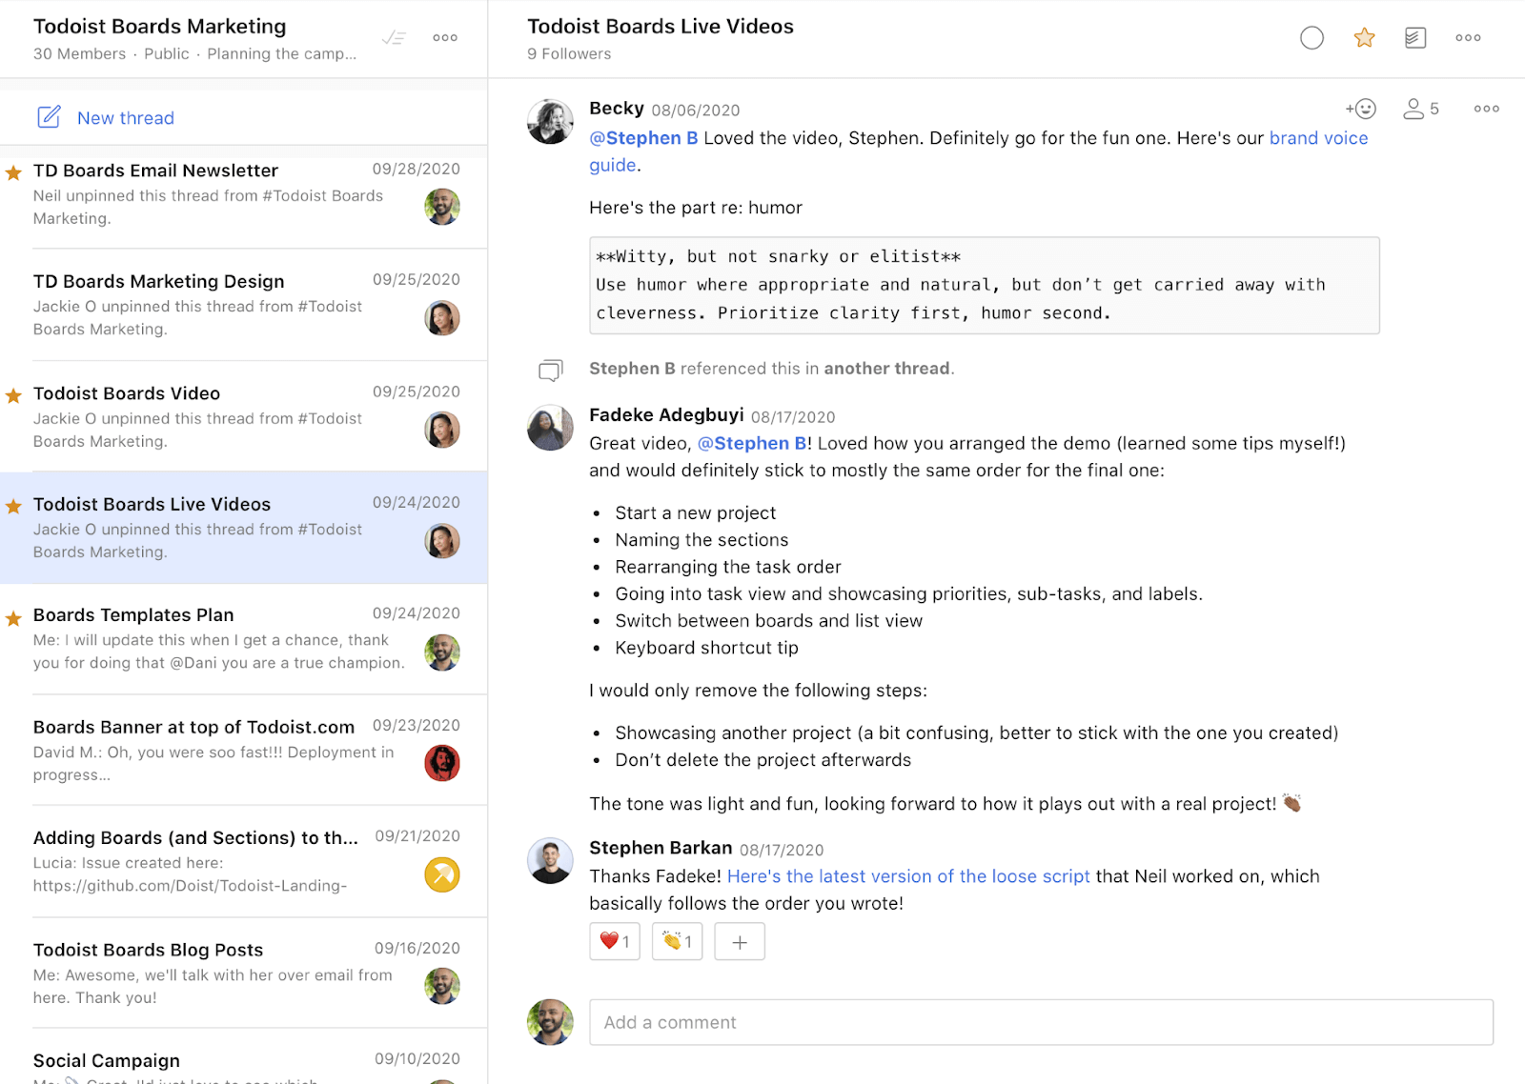
Task: Open the mark-all-done checklist icon in channel header
Action: pos(394,38)
